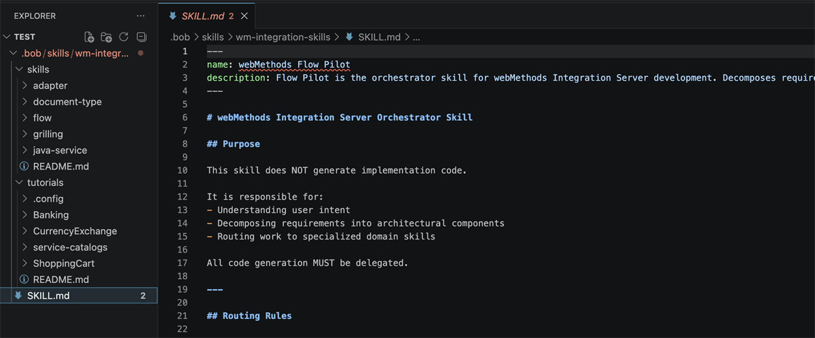Create a new folder in TEST
Image resolution: width=815 pixels, height=338 pixels.
coord(107,37)
